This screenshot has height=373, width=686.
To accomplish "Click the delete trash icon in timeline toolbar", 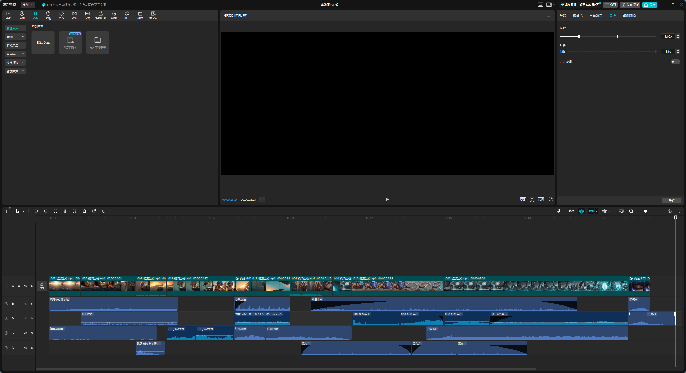I will (84, 211).
